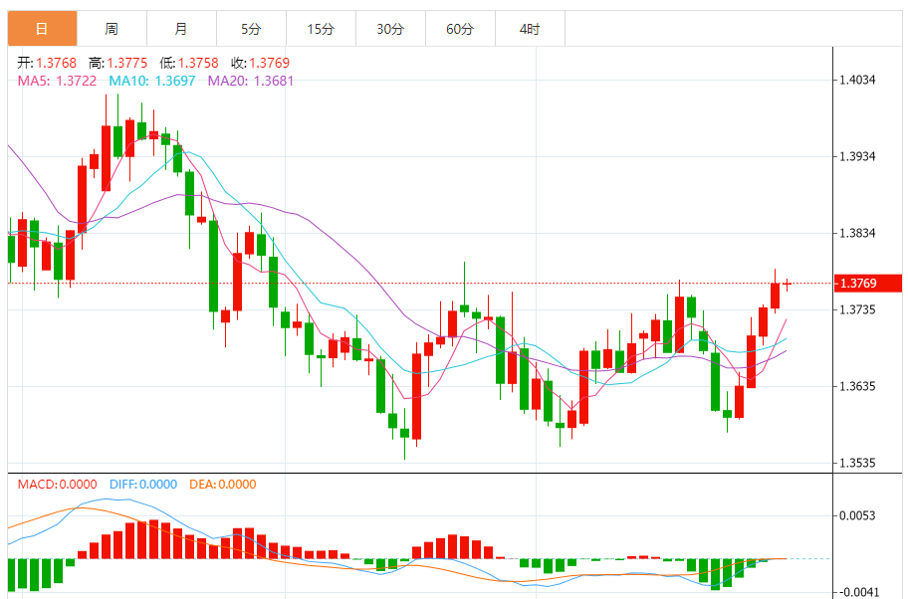This screenshot has height=599, width=908.
Task: Open the 30分 chart tab
Action: 390,29
